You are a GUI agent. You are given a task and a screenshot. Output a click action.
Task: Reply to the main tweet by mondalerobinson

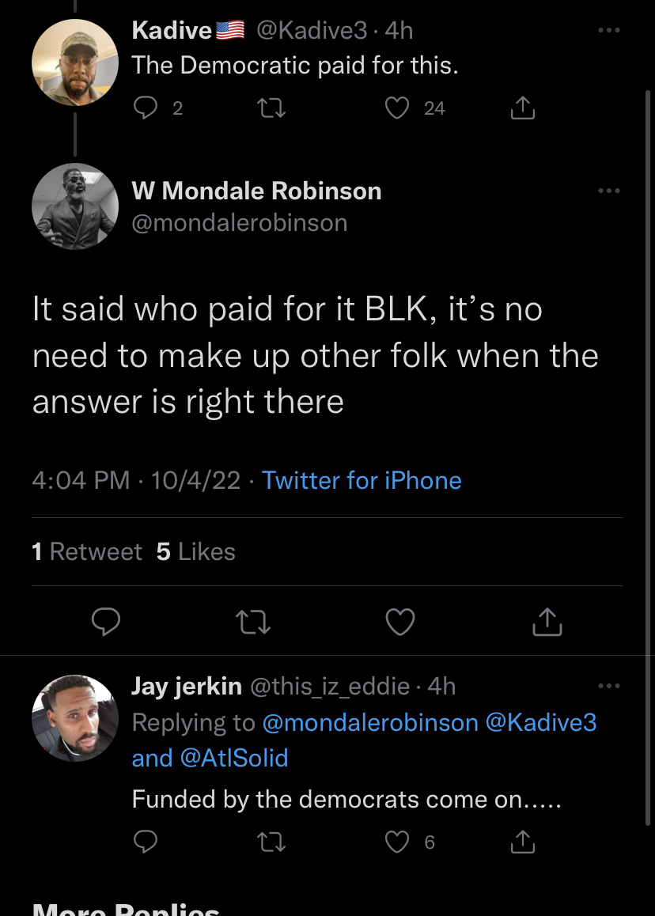(106, 623)
